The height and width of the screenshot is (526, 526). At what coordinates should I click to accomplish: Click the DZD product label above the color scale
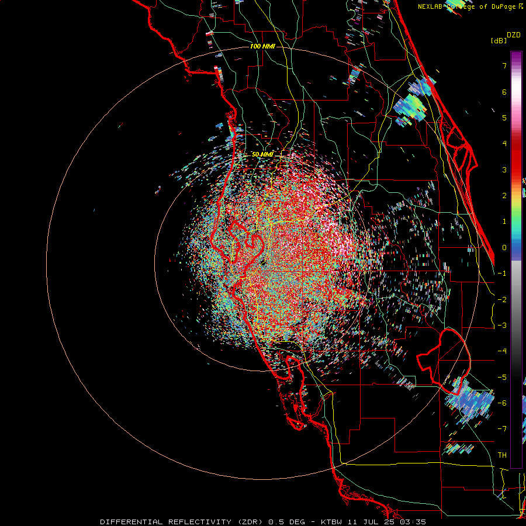[x=513, y=35]
